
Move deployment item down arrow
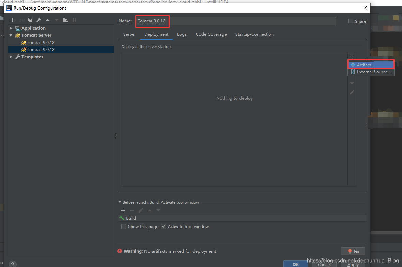point(352,83)
